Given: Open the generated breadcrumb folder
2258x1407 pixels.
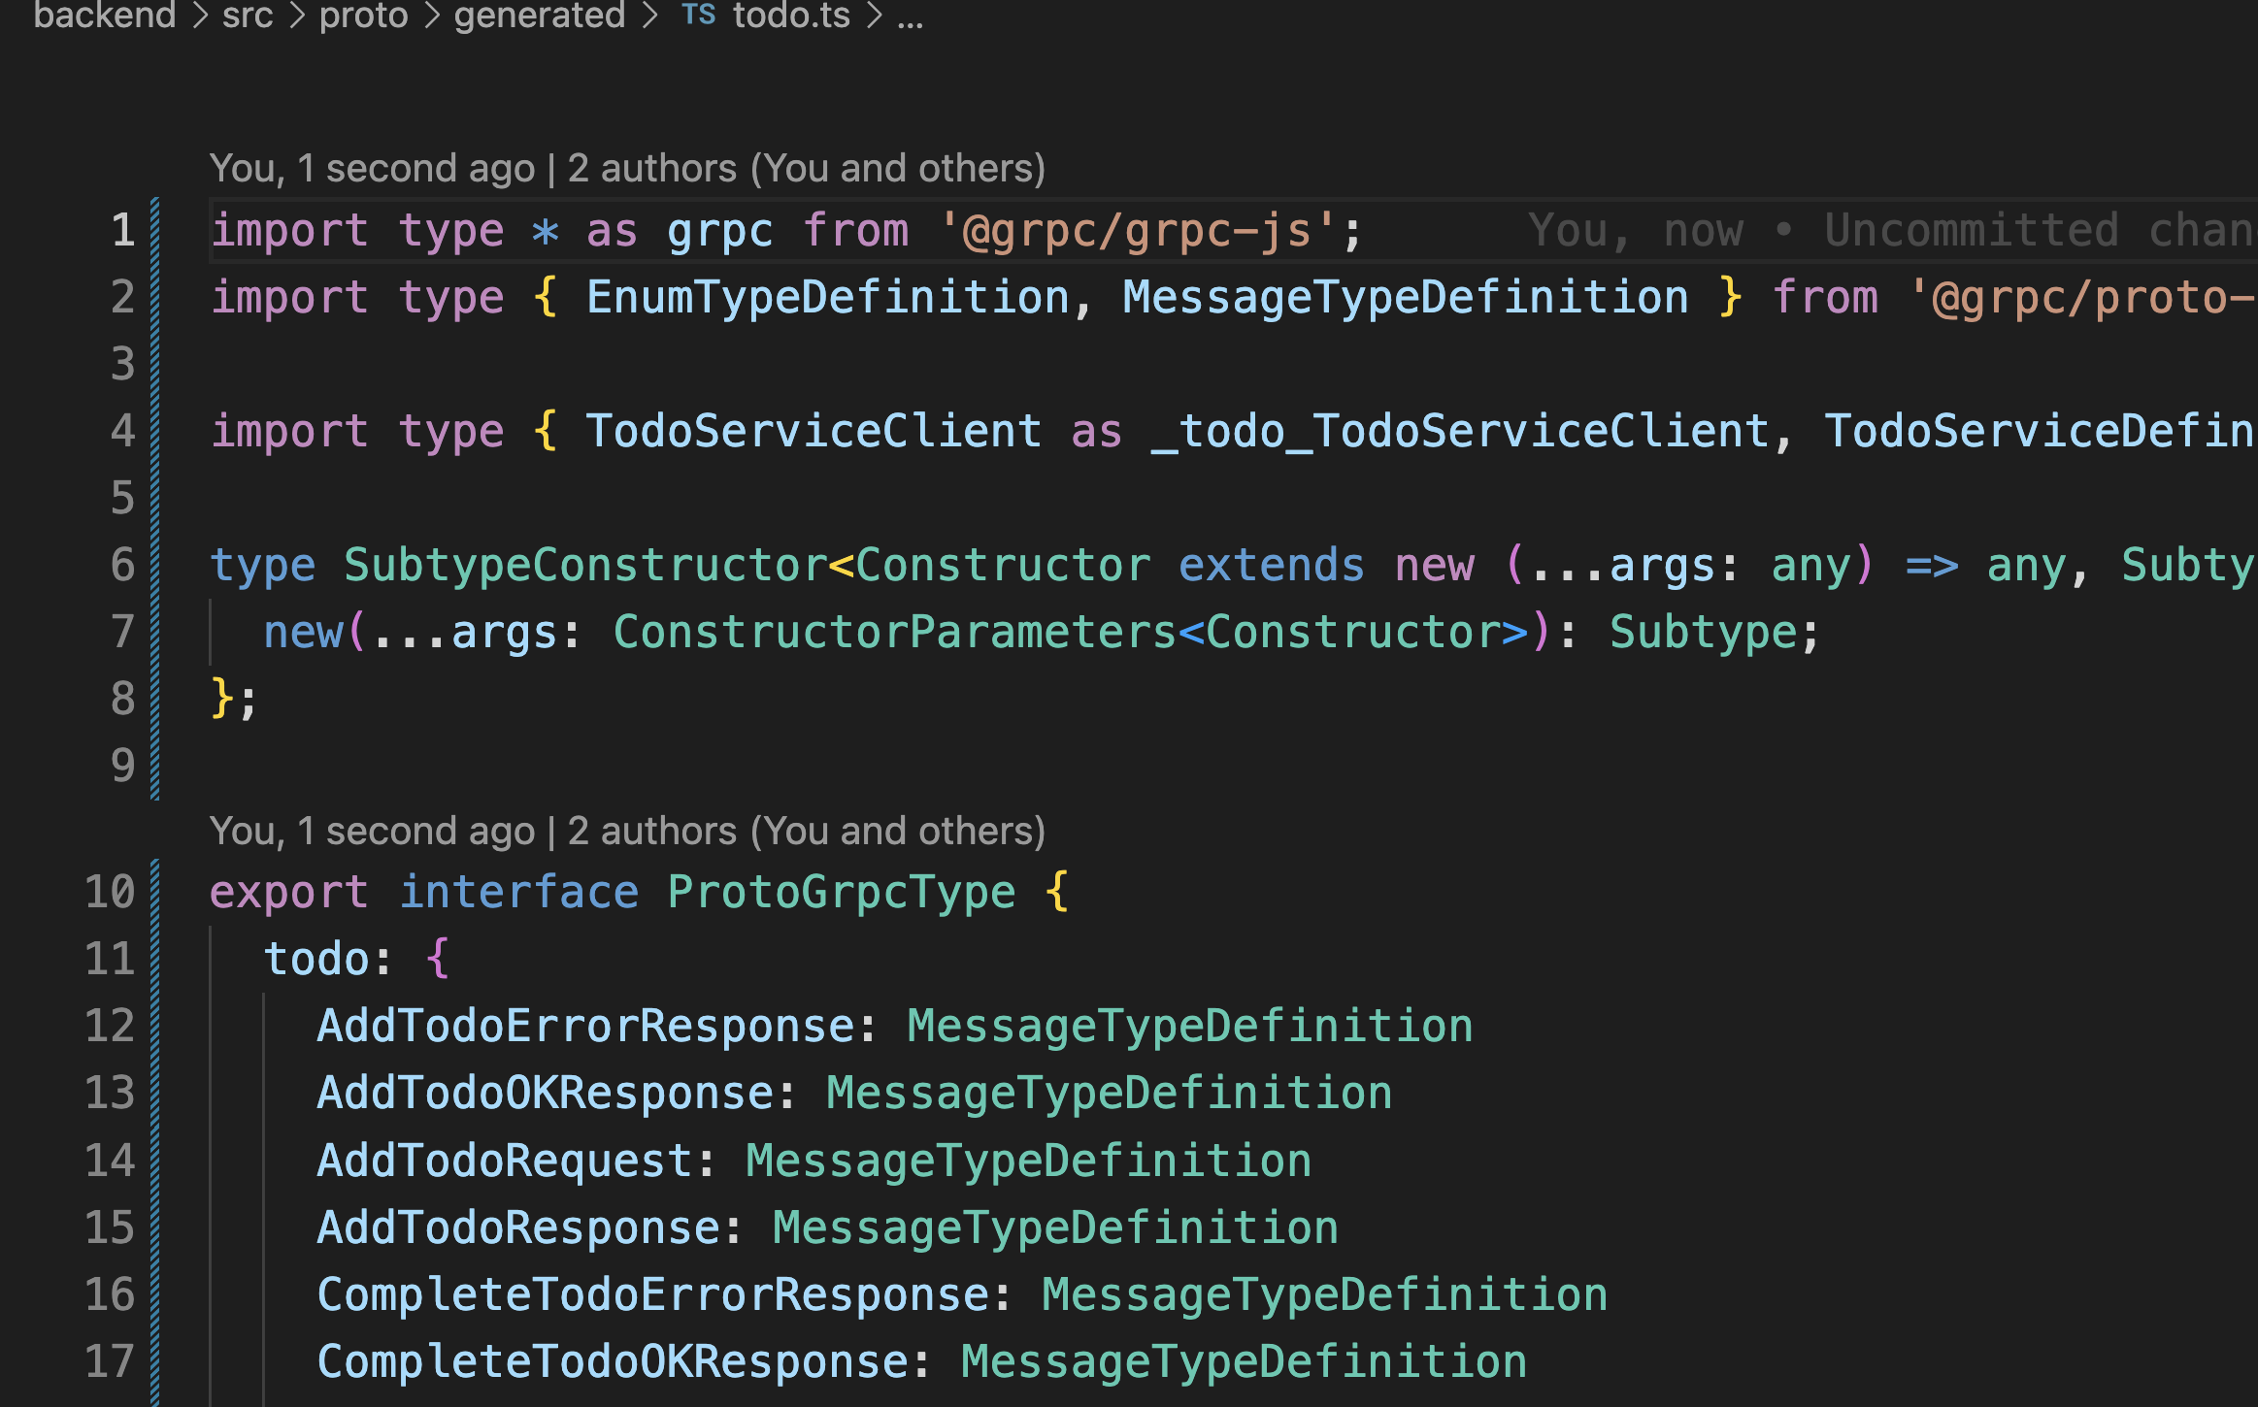Looking at the screenshot, I should pyautogui.click(x=539, y=15).
